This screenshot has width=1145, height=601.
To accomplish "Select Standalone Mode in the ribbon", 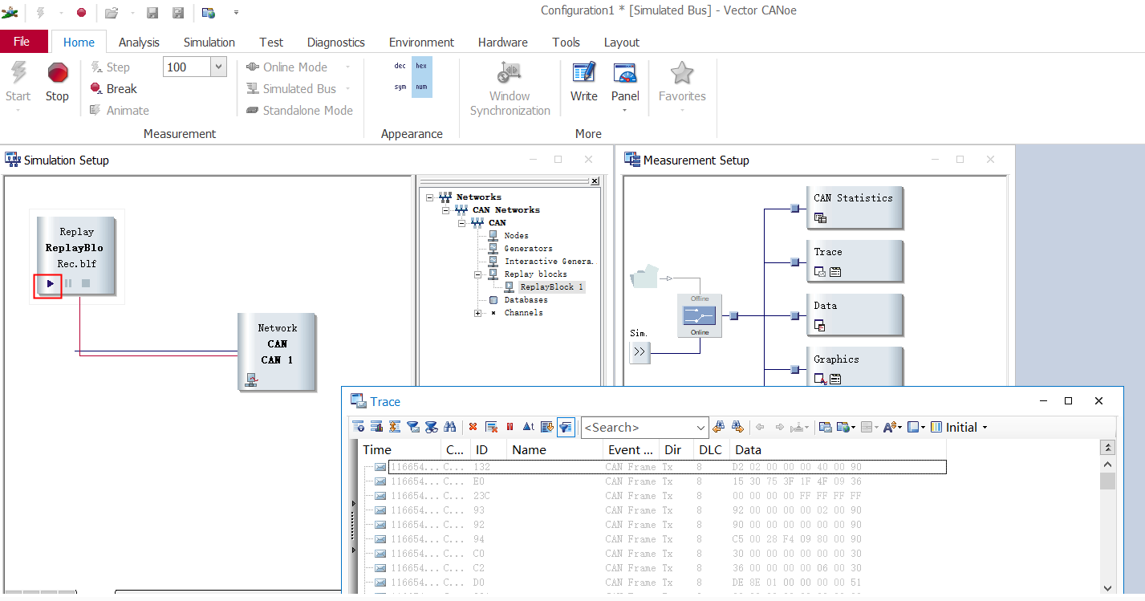I will [299, 111].
